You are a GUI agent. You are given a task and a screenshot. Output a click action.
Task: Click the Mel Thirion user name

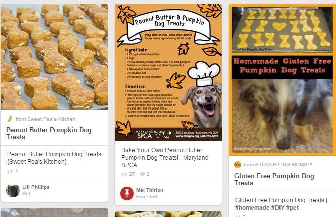click(x=150, y=190)
